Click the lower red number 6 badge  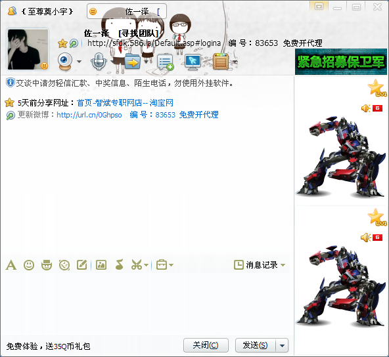378,238
